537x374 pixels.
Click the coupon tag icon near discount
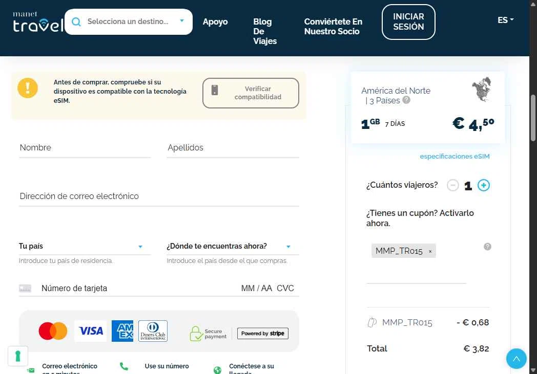click(372, 322)
